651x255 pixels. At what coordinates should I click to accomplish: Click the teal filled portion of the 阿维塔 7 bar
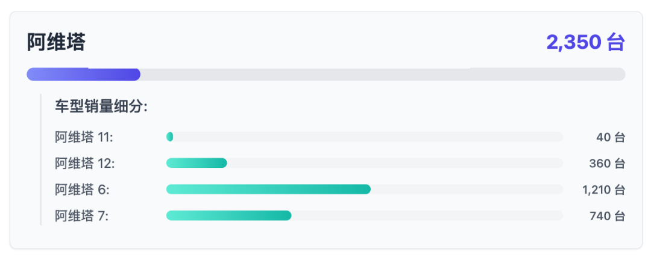click(x=229, y=216)
